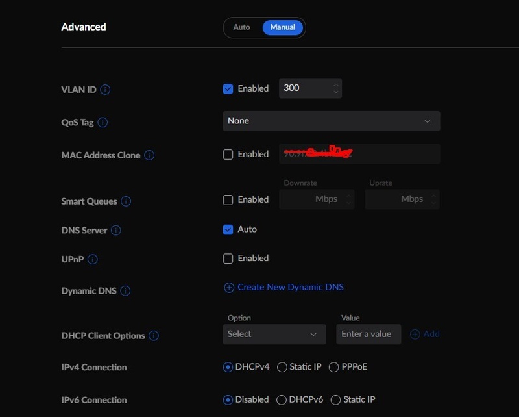Click the VLAN ID stepper arrows

(335, 88)
